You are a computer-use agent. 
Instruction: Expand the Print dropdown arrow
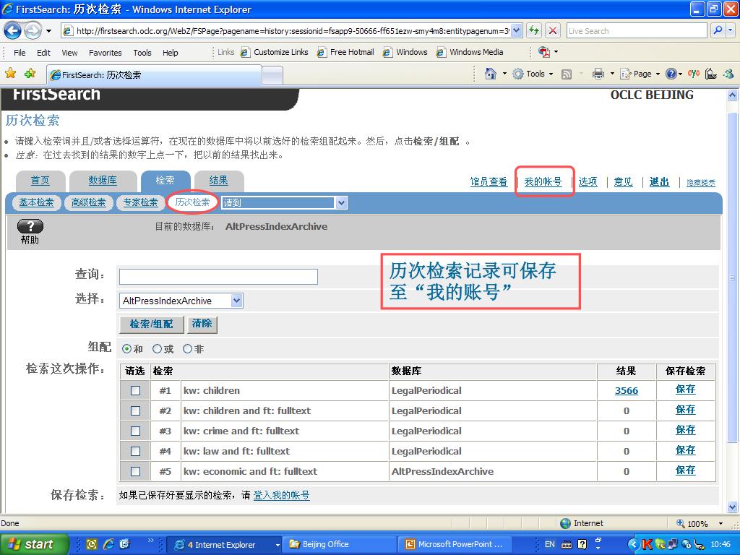[612, 74]
